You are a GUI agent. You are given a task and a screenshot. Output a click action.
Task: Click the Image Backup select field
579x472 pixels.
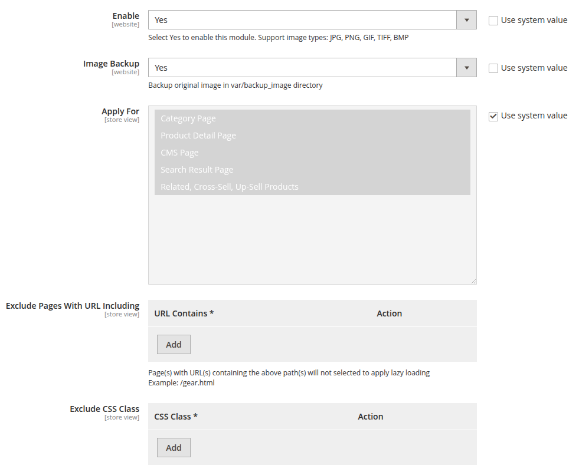302,68
